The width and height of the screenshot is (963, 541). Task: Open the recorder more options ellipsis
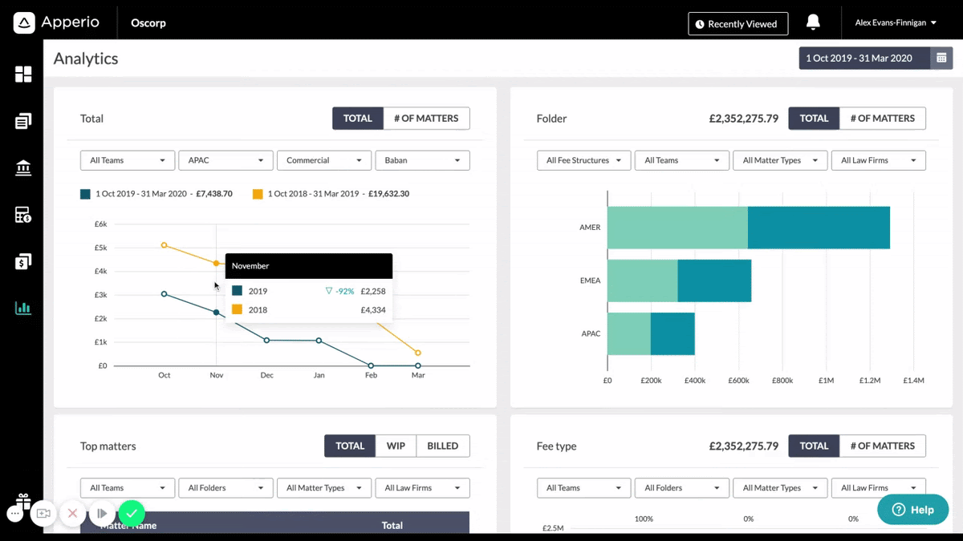[x=15, y=513]
